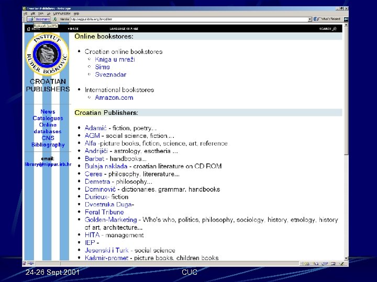This screenshot has height=282, width=377.
Task: Open the Andrijići publisher link
Action: pos(96,151)
